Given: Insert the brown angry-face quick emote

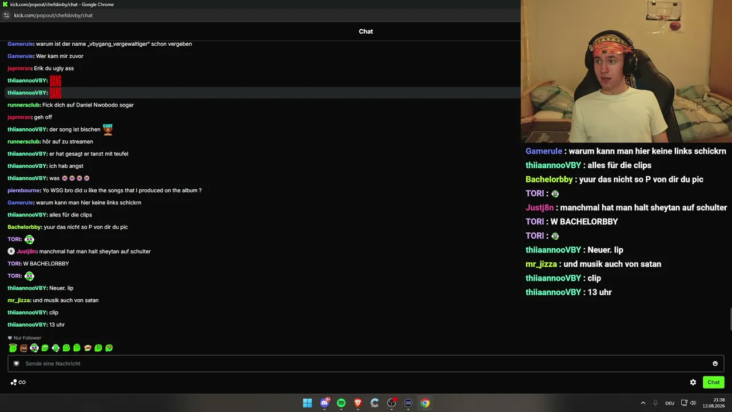Looking at the screenshot, I should tap(23, 348).
